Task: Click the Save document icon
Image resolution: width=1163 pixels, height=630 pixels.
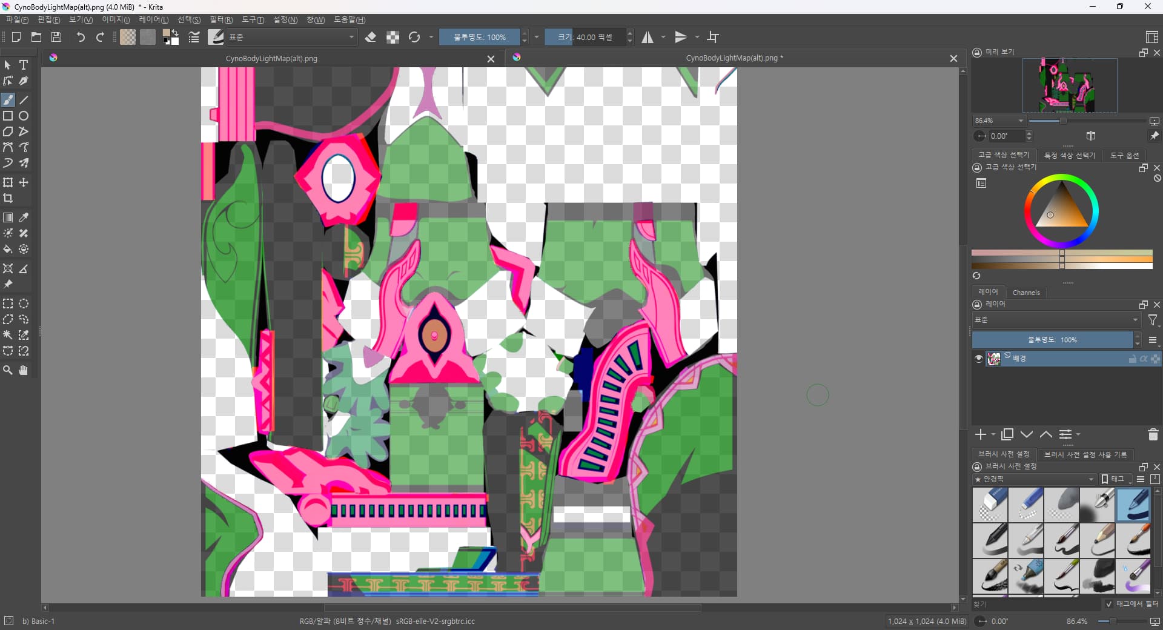Action: click(56, 37)
